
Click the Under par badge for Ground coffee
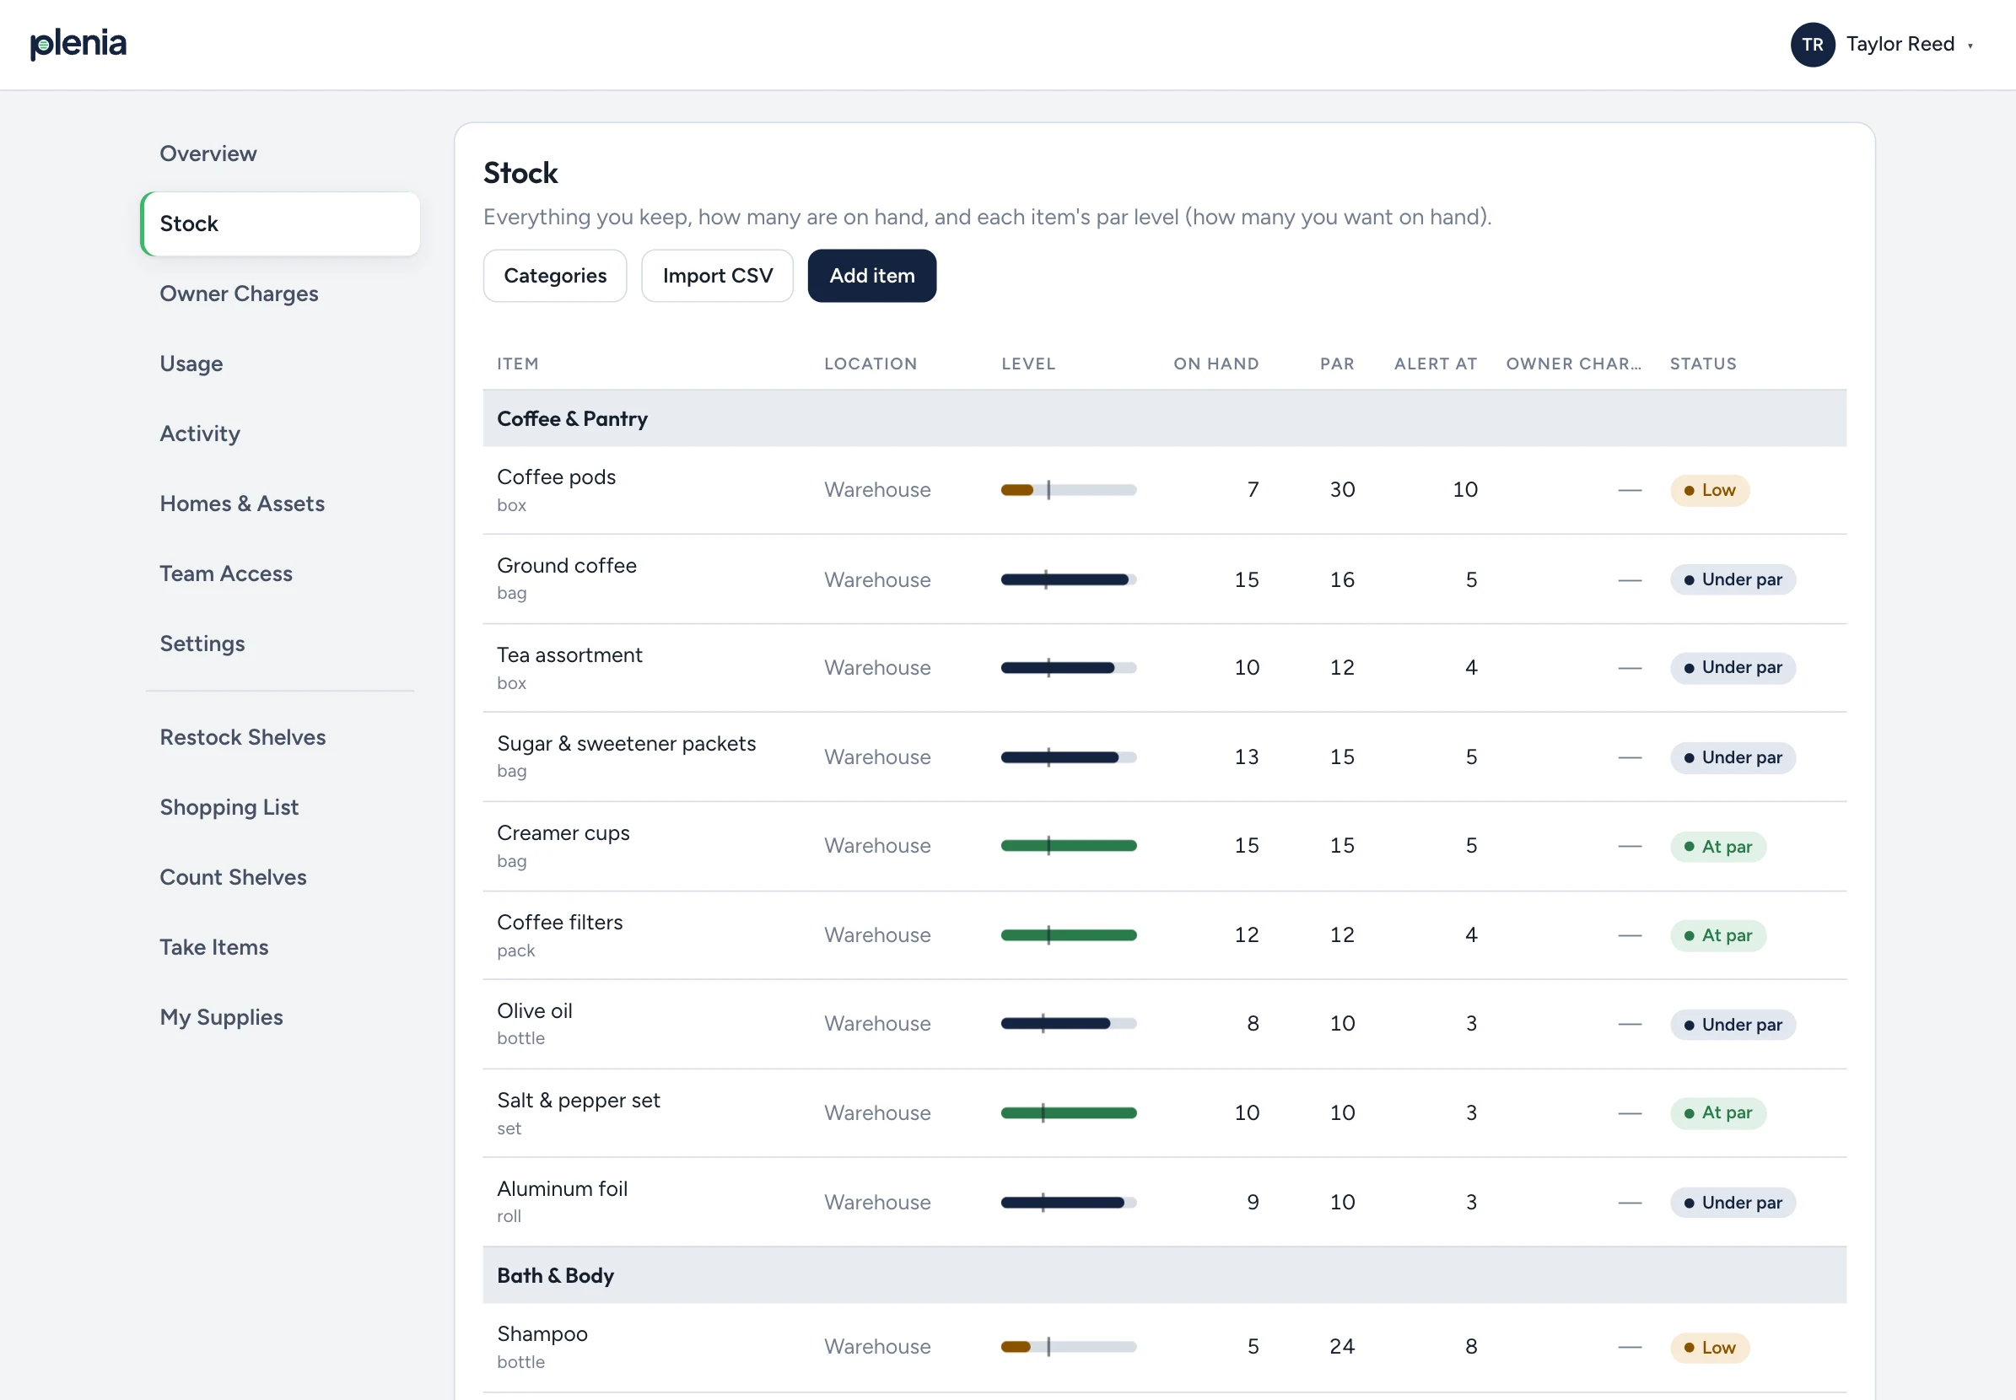pyautogui.click(x=1733, y=580)
